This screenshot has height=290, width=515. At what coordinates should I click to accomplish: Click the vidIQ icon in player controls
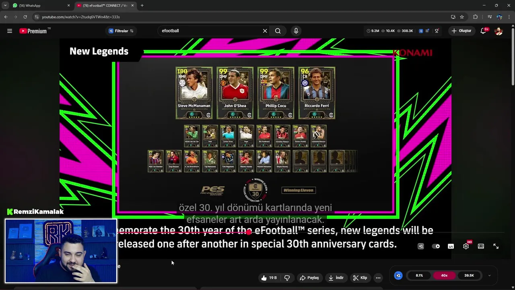coord(421,246)
